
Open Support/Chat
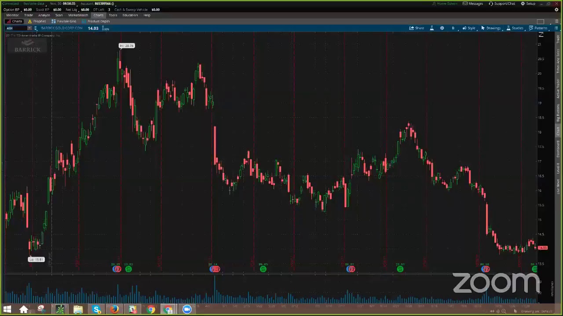[x=502, y=4]
